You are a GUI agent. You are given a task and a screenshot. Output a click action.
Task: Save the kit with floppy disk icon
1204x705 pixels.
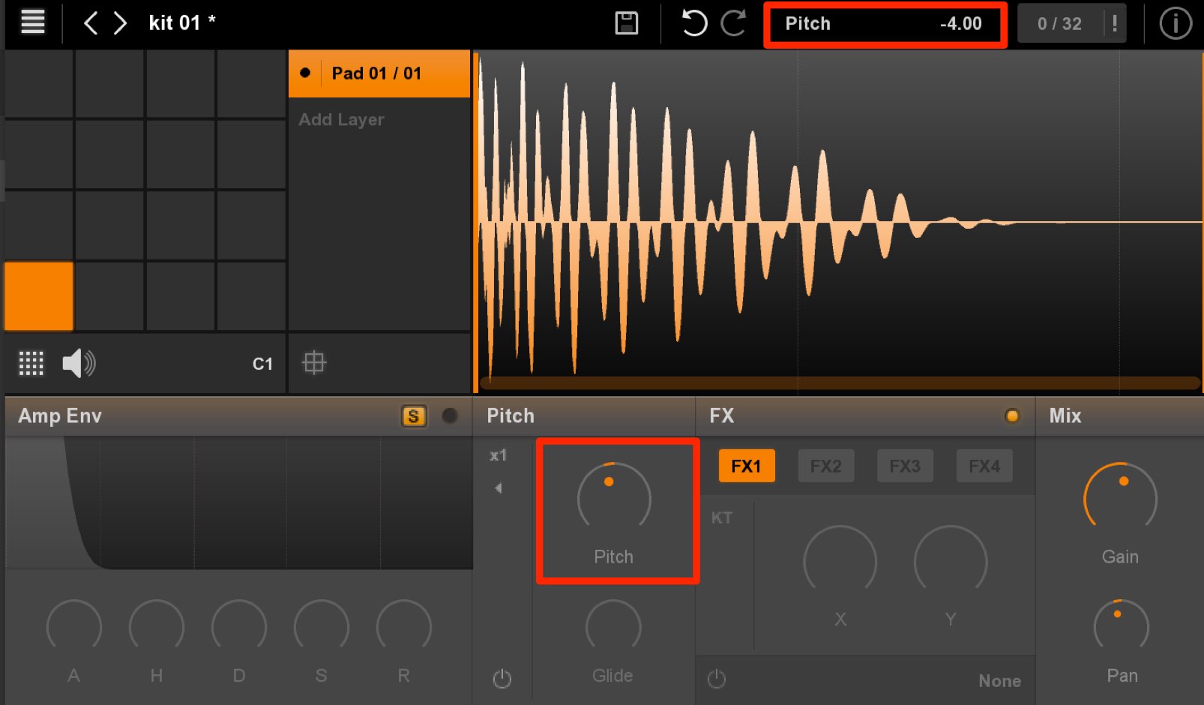click(626, 23)
